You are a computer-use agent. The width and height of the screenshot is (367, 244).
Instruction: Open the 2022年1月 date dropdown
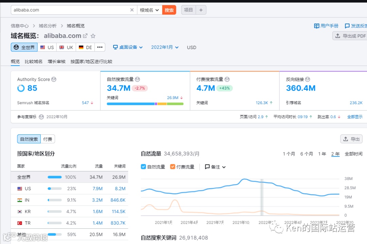(x=165, y=47)
